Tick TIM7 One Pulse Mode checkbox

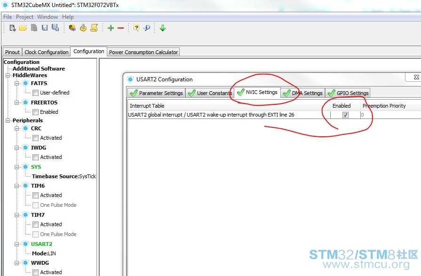(35, 234)
